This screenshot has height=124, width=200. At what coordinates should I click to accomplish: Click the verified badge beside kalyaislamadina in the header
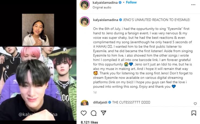(120, 3)
